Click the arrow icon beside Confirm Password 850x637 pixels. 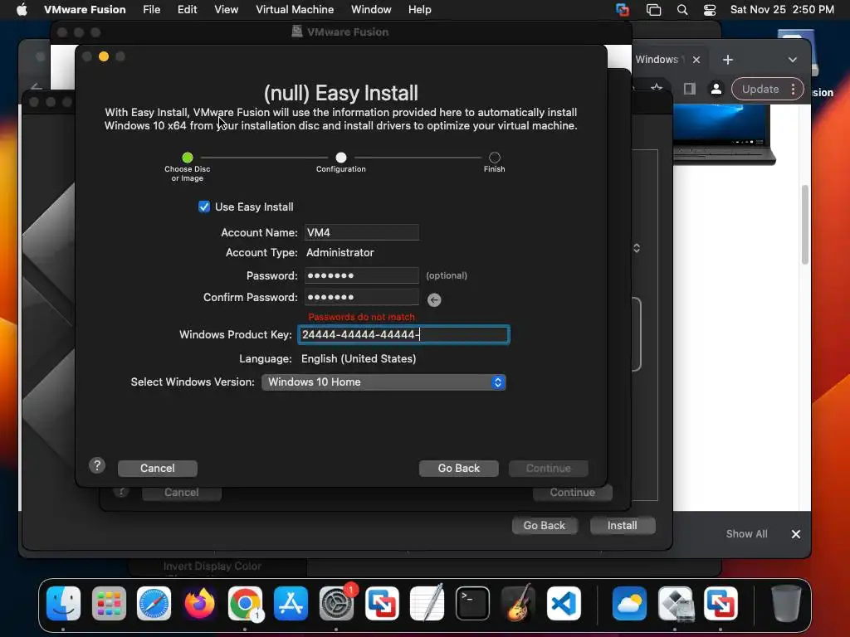[x=434, y=299]
